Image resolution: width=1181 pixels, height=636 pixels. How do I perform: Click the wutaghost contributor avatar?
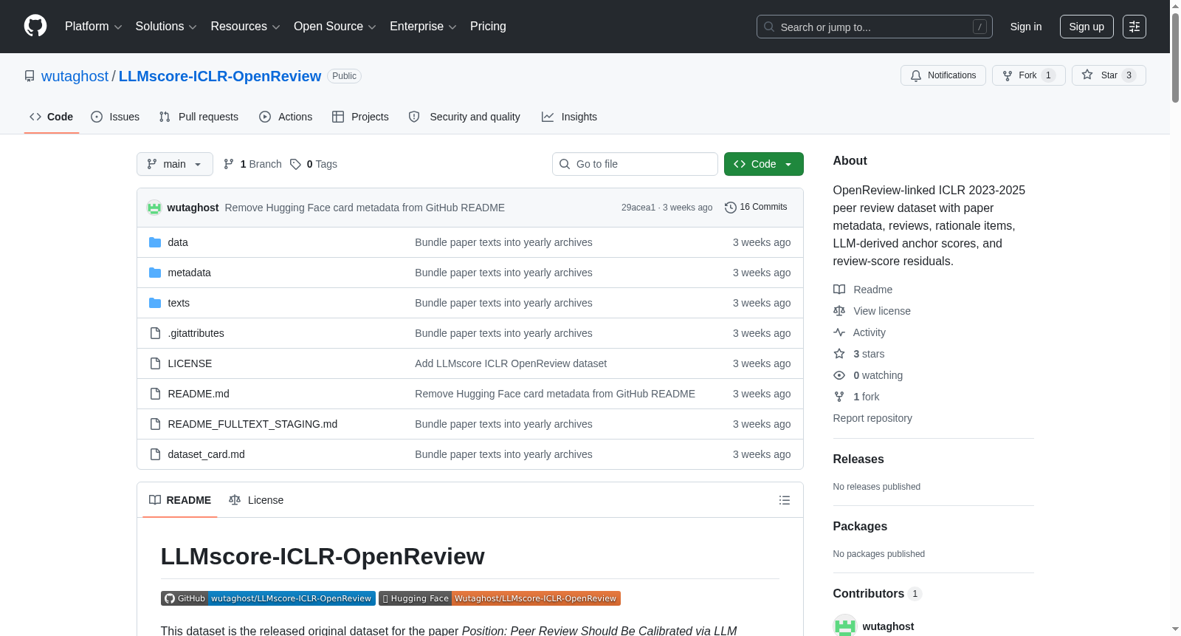844,626
